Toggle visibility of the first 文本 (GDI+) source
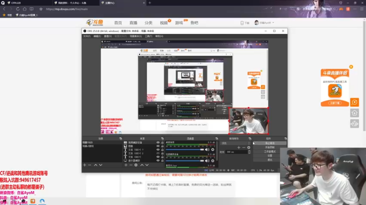The height and width of the screenshot is (205, 366). click(x=158, y=150)
